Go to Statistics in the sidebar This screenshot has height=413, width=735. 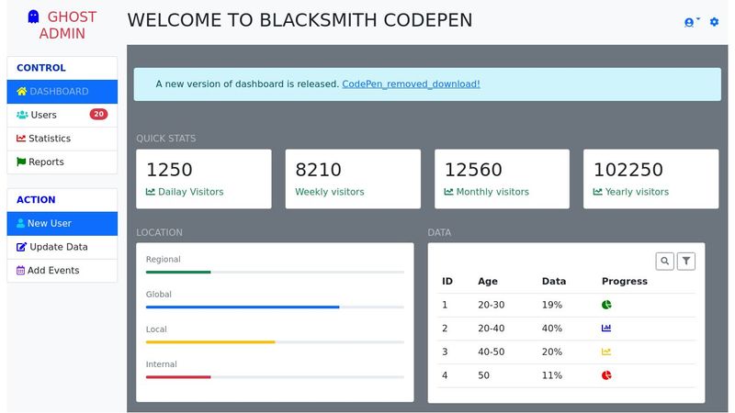tap(49, 139)
